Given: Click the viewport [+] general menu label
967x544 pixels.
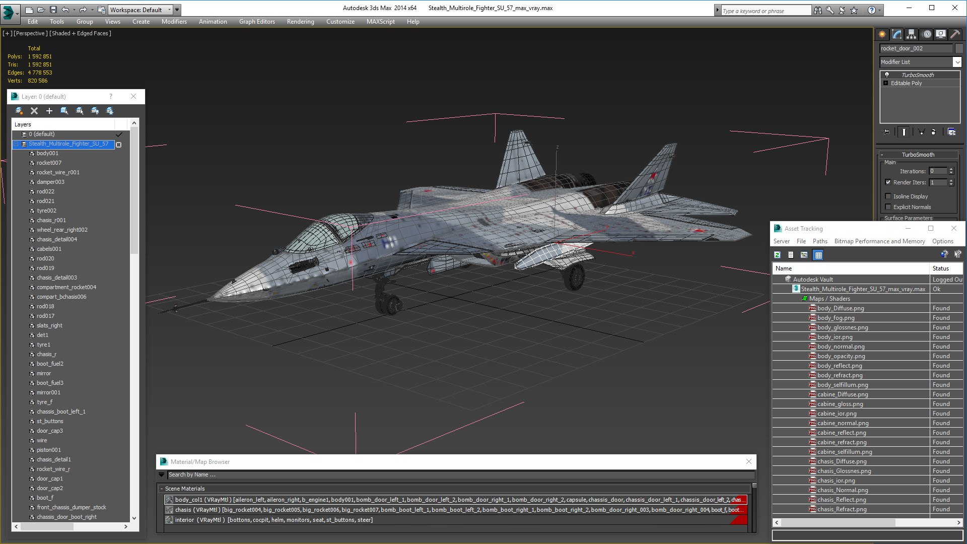Looking at the screenshot, I should [8, 33].
